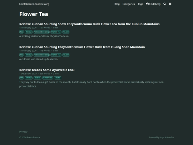This screenshot has height=145, width=193.
Task: Click Review tag under Huang Shan review
Action: 29,55
